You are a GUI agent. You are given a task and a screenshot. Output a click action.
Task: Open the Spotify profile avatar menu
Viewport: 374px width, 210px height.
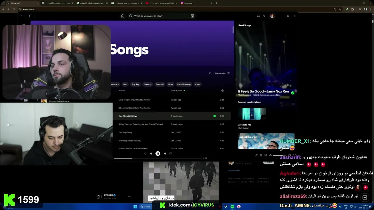tap(272, 16)
